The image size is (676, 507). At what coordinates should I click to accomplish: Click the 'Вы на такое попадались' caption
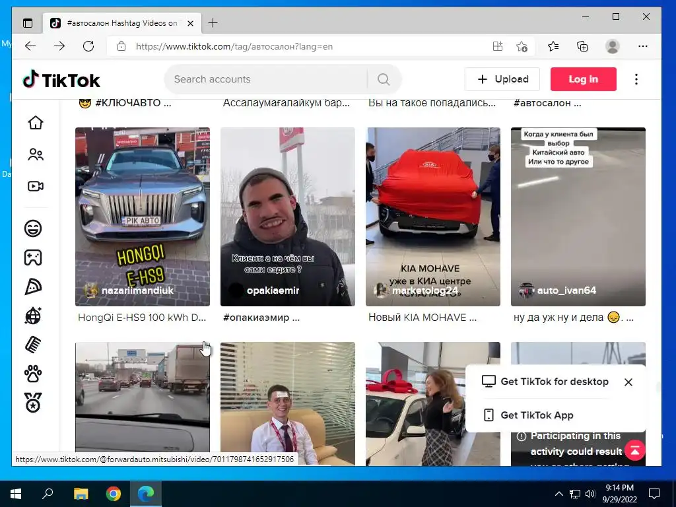[x=432, y=103]
